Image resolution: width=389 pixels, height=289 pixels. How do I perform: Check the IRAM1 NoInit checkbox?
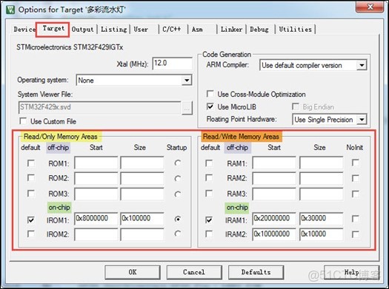pyautogui.click(x=355, y=219)
